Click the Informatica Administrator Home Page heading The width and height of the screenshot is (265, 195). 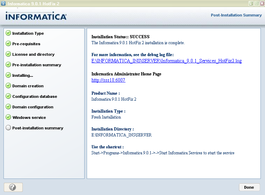pos(126,74)
